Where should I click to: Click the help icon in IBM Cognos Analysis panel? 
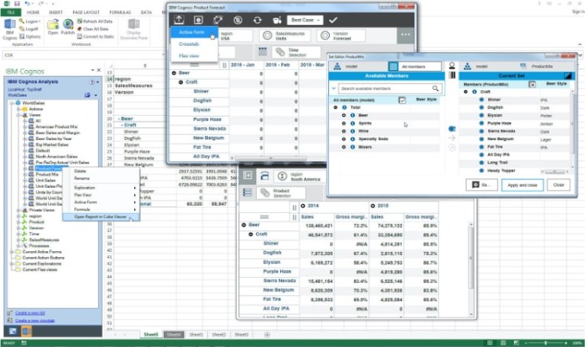91,82
